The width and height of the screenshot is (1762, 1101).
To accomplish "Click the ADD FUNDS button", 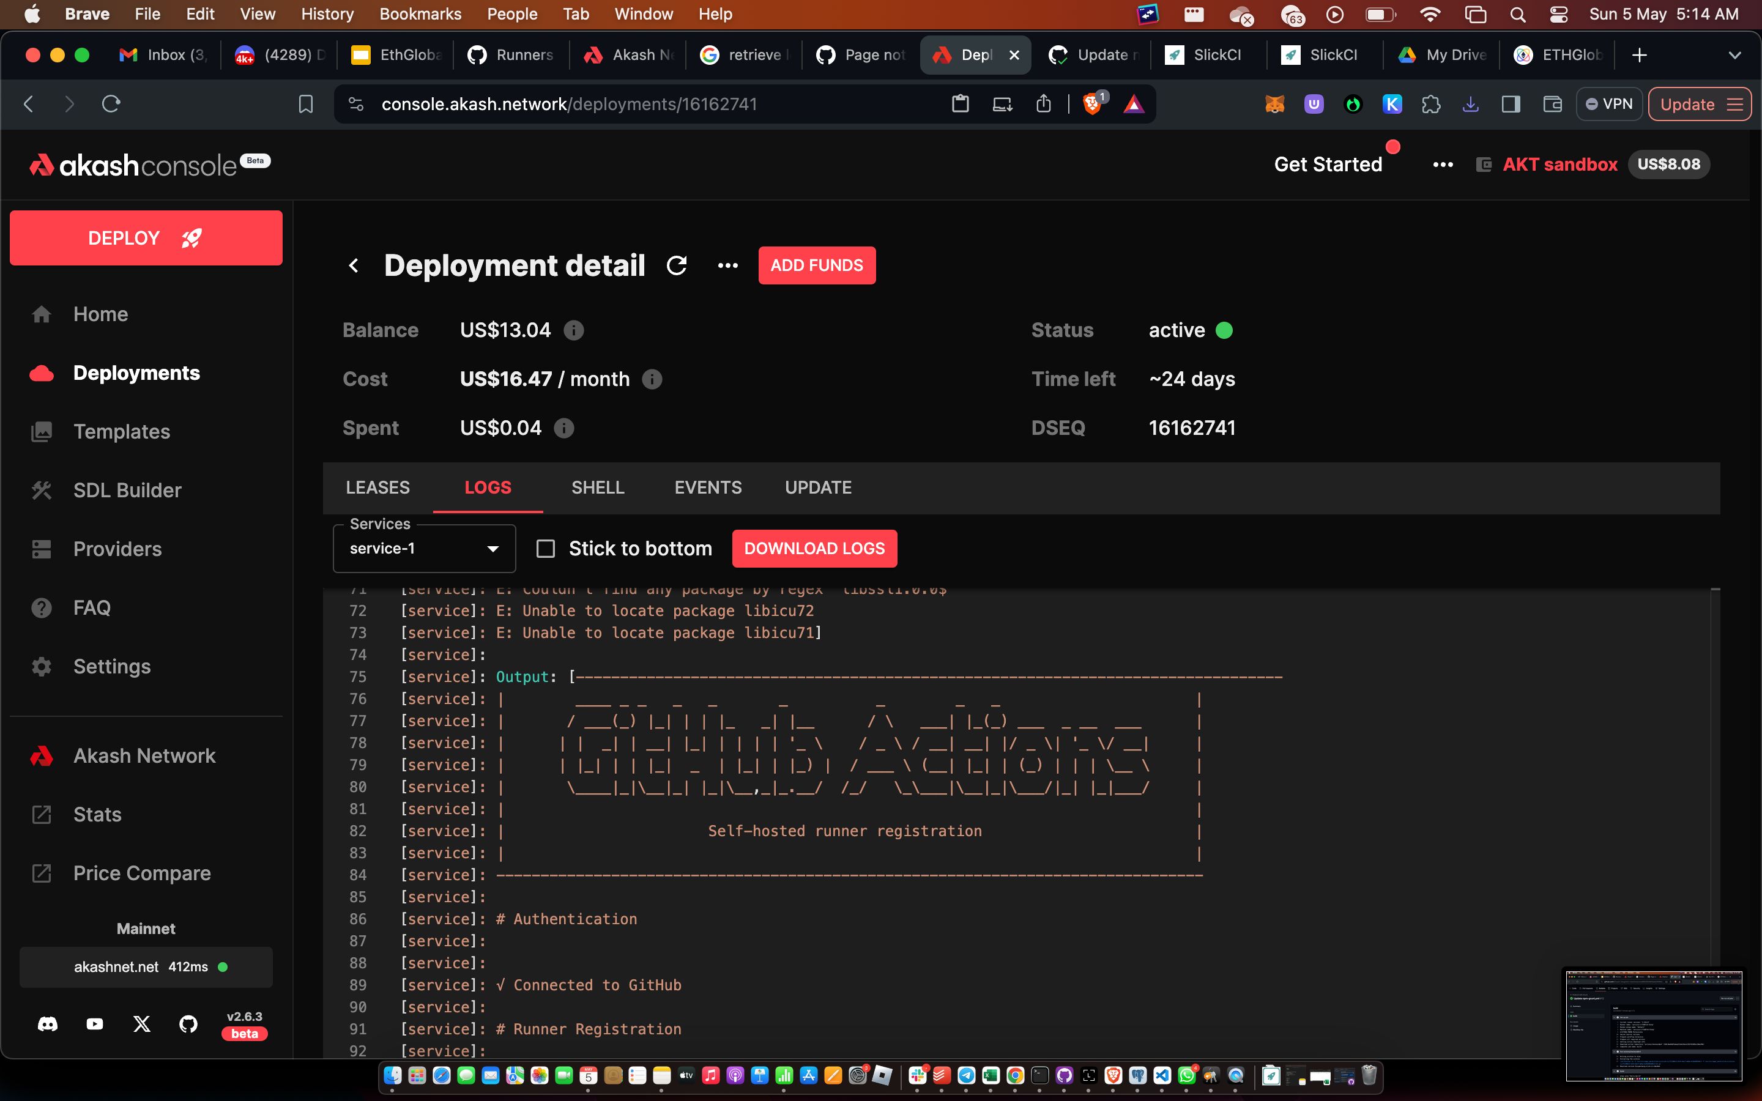I will 816,265.
